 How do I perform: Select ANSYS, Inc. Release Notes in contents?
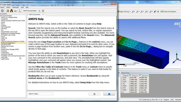(9, 17)
